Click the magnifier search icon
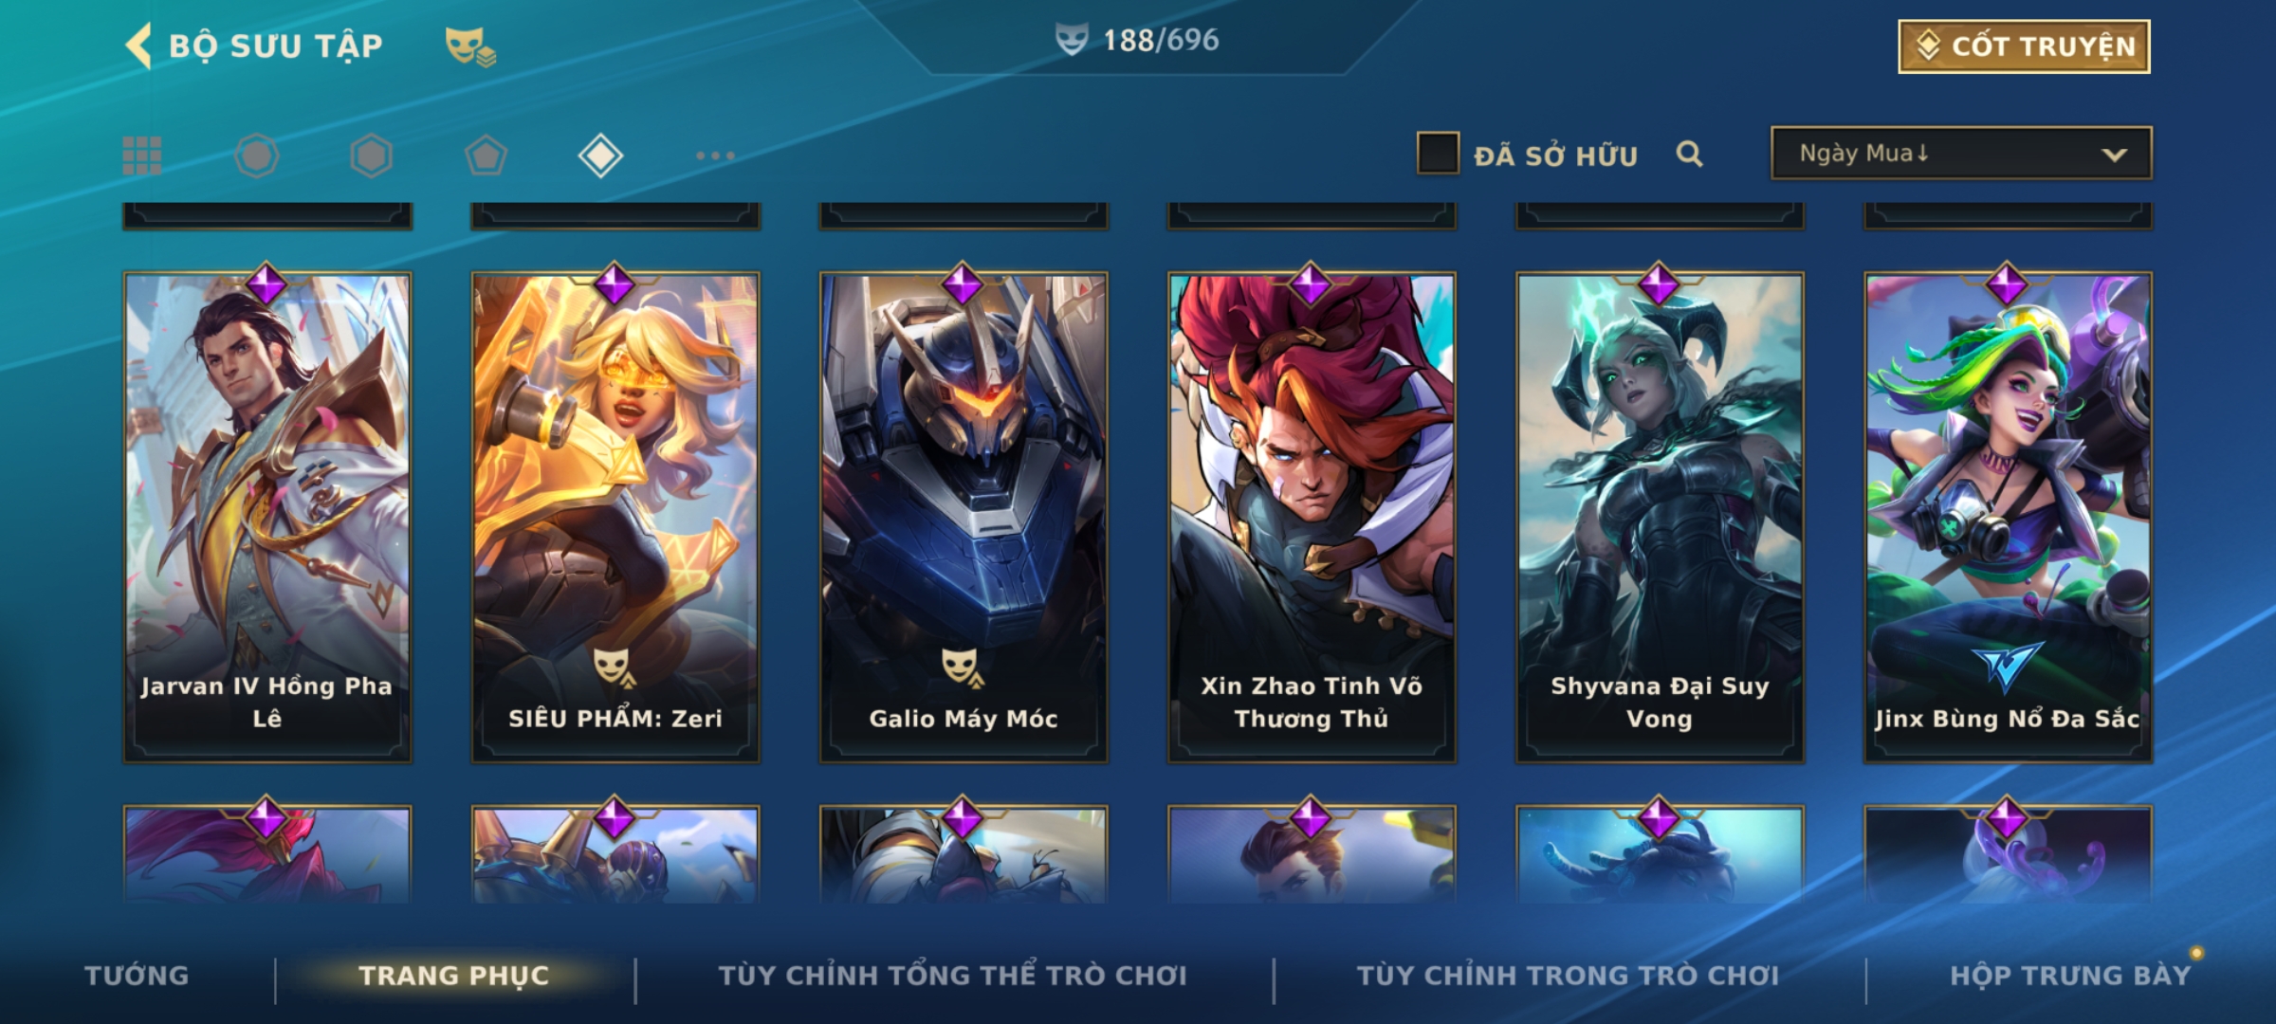 point(1689,154)
